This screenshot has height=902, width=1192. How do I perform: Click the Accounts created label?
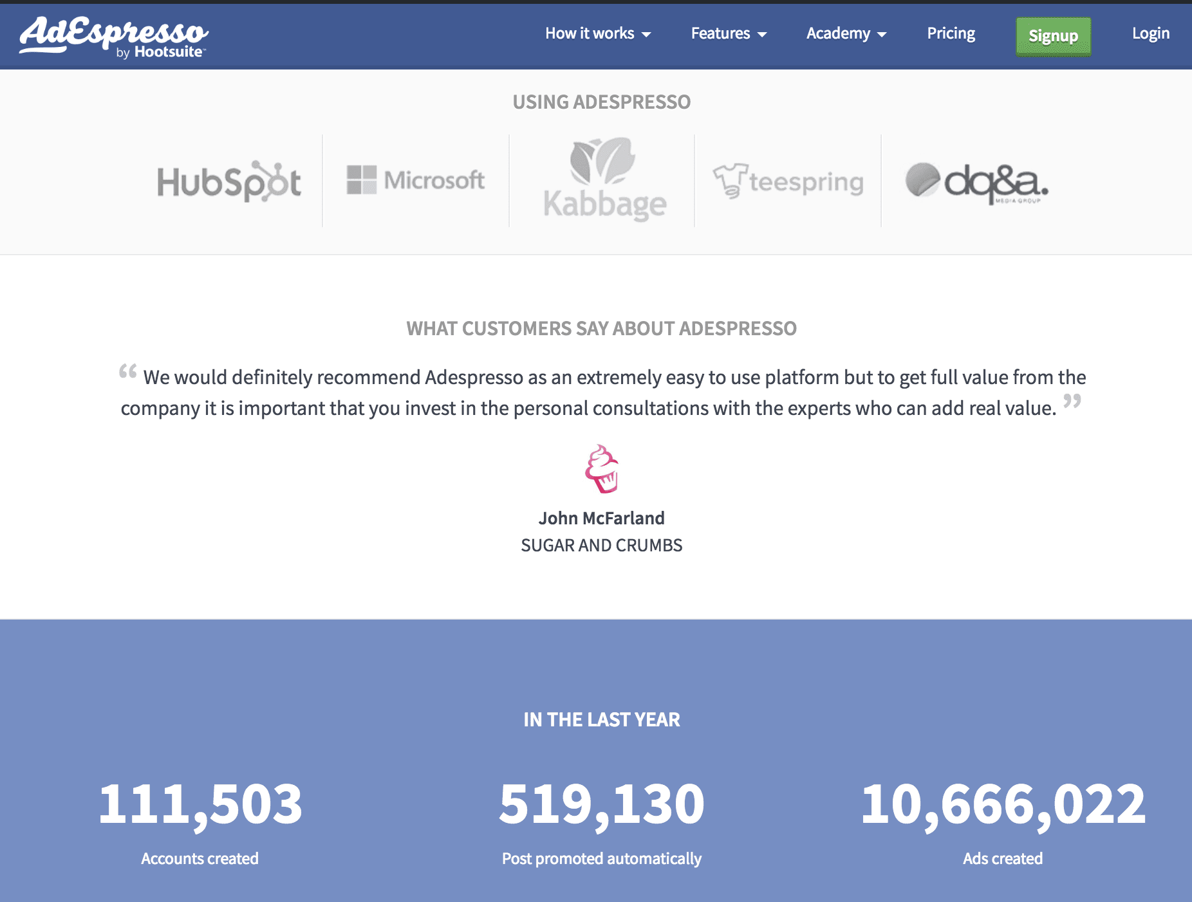click(x=200, y=859)
